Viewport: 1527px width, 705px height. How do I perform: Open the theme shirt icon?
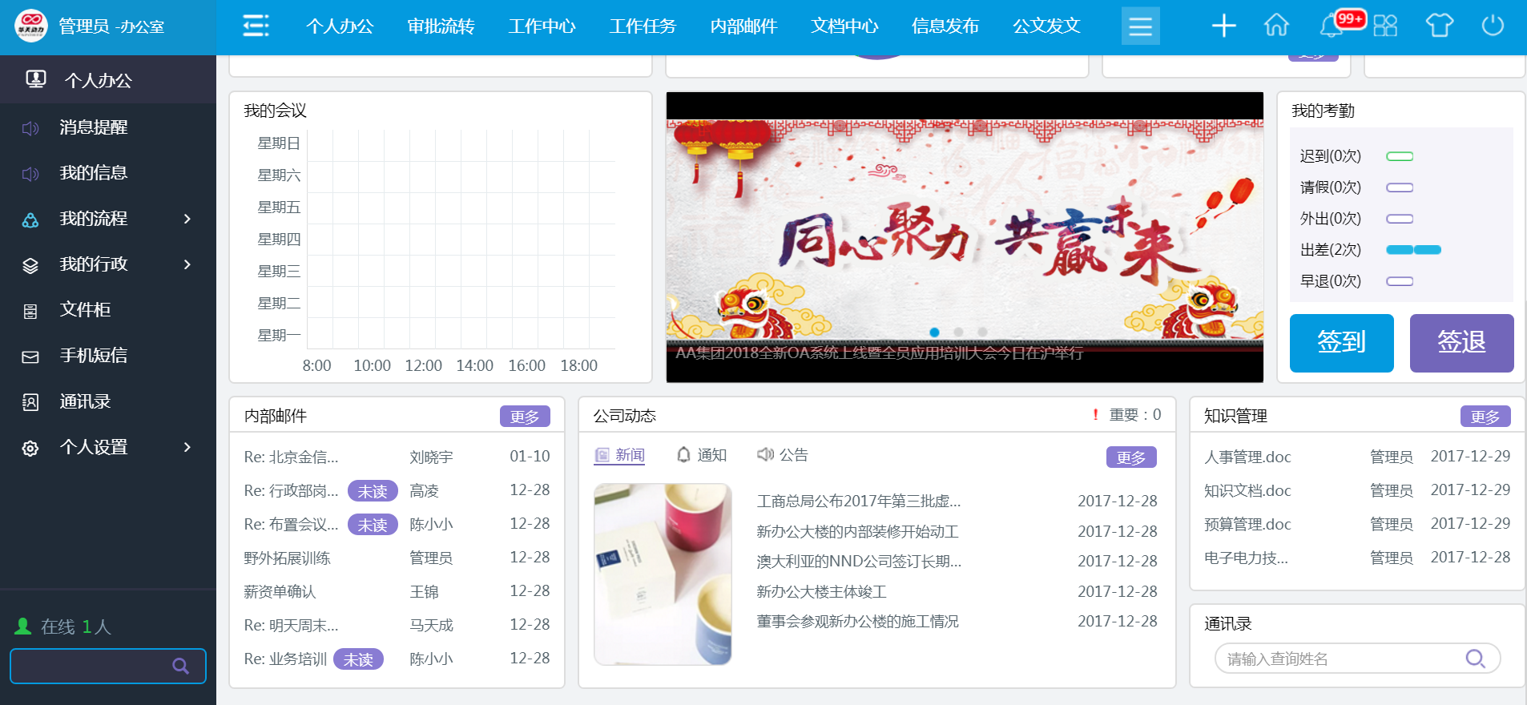[x=1439, y=26]
